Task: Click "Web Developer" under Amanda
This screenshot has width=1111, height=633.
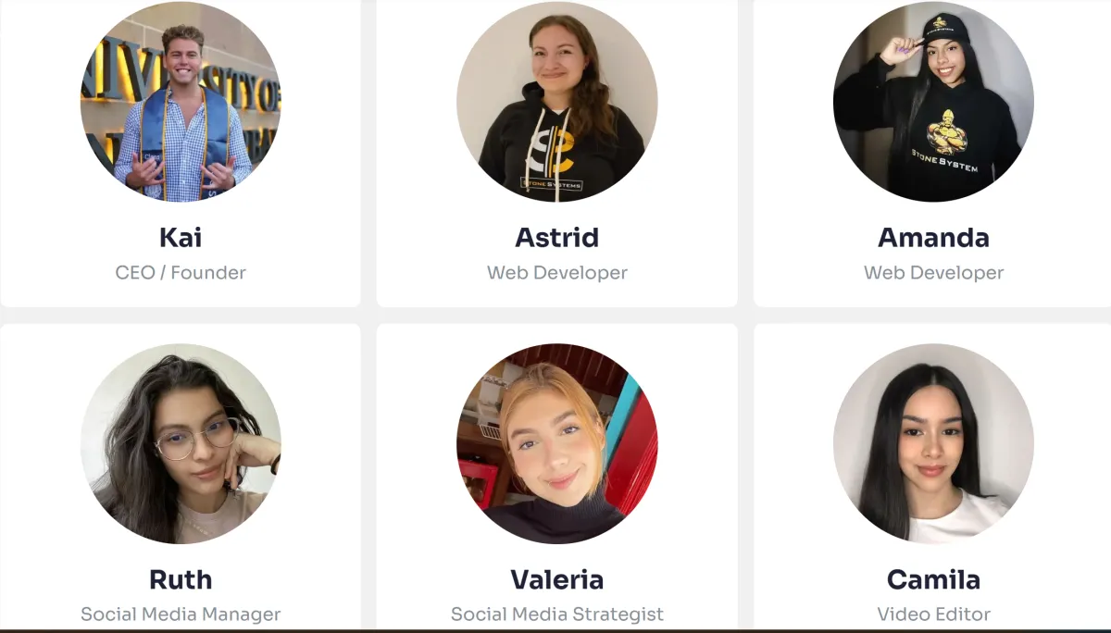Action: point(933,273)
